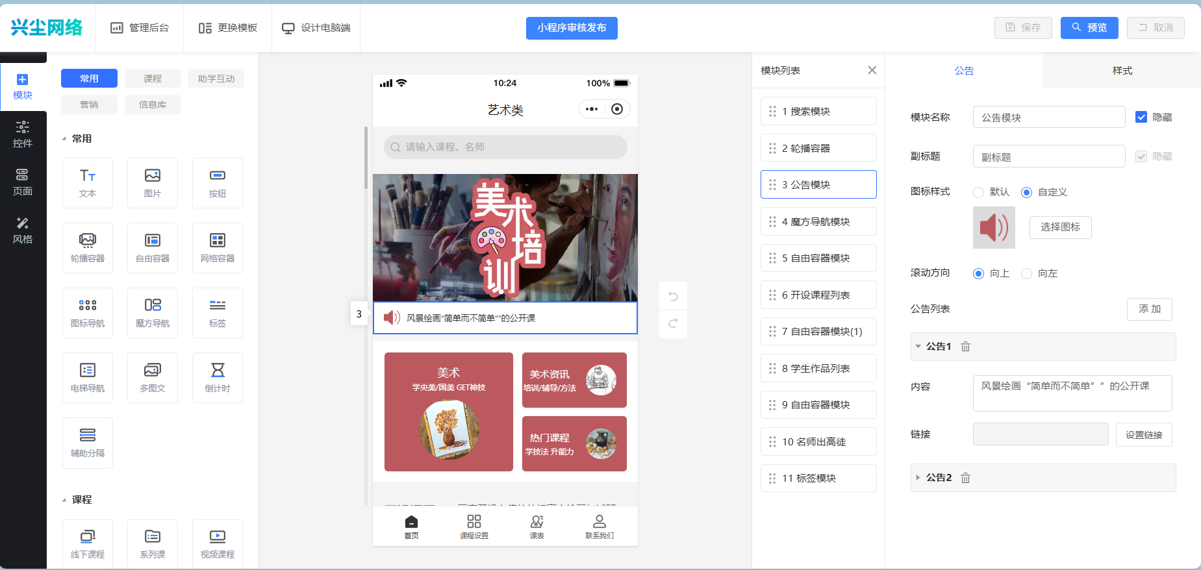
Task: Click the undo arrow beside the phone preview
Action: pos(673,297)
